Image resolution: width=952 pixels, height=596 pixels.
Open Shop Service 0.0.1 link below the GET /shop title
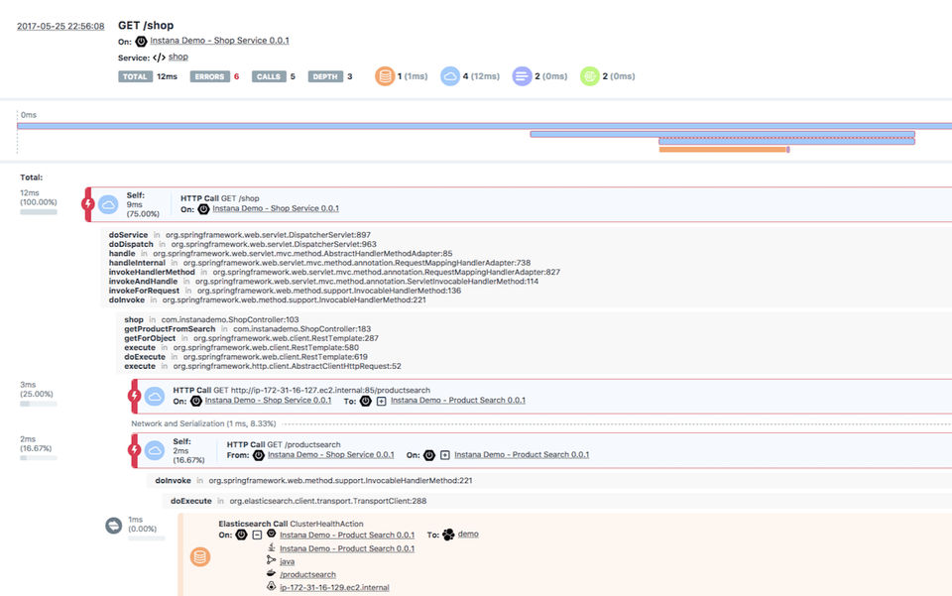click(x=219, y=40)
